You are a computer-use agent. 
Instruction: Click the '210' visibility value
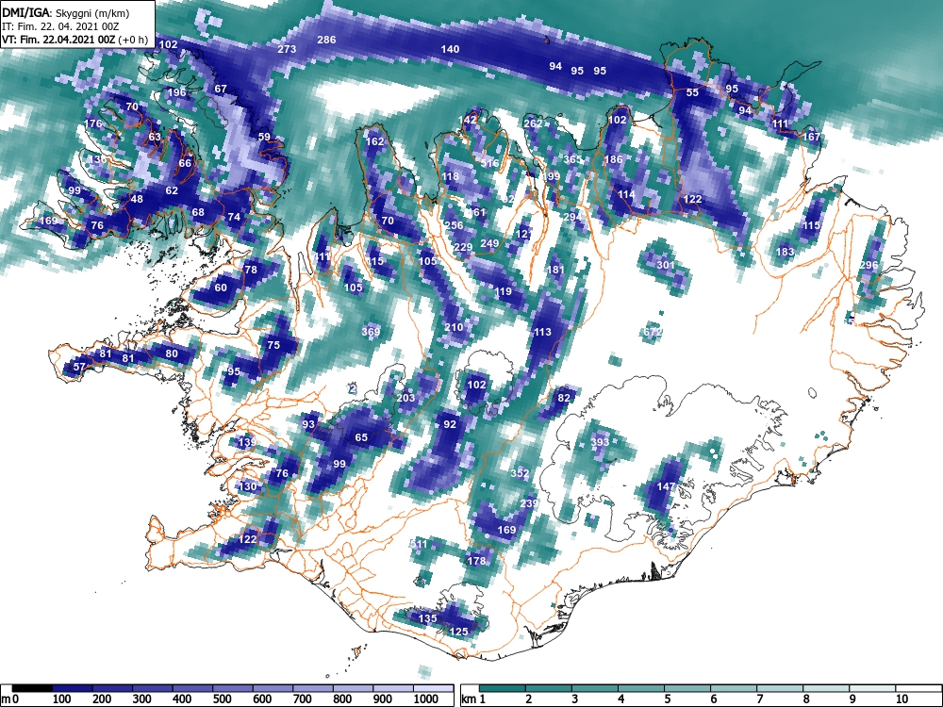tap(455, 327)
